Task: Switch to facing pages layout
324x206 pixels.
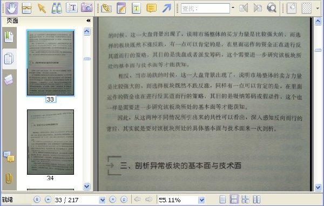Action: (256, 200)
